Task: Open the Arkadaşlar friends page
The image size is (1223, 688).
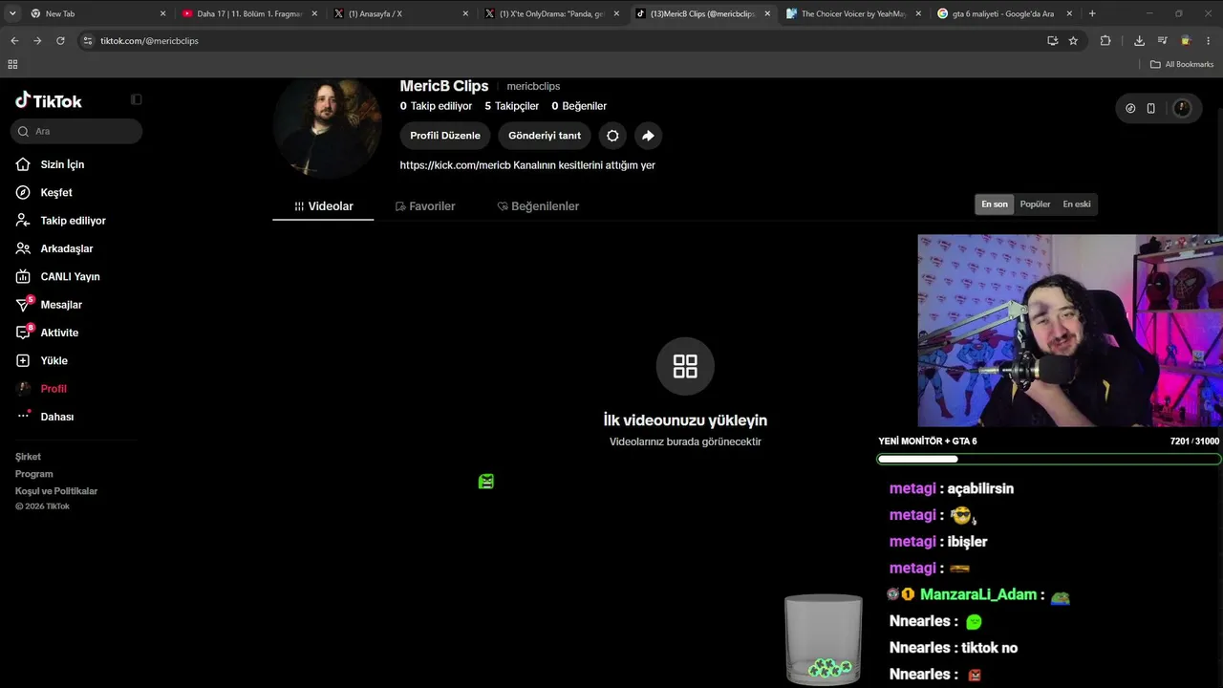Action: click(x=54, y=248)
